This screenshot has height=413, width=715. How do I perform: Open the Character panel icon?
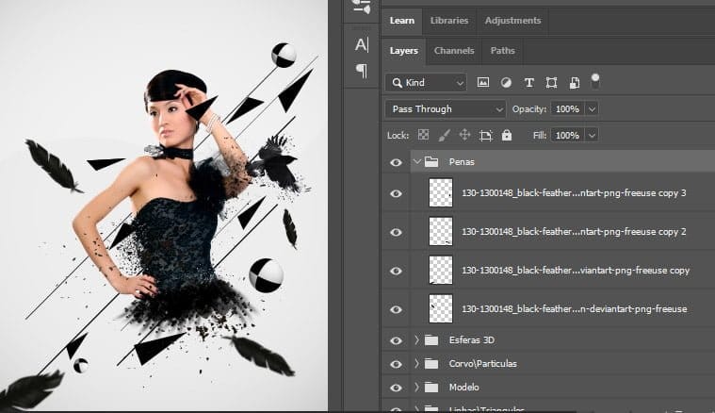(362, 44)
